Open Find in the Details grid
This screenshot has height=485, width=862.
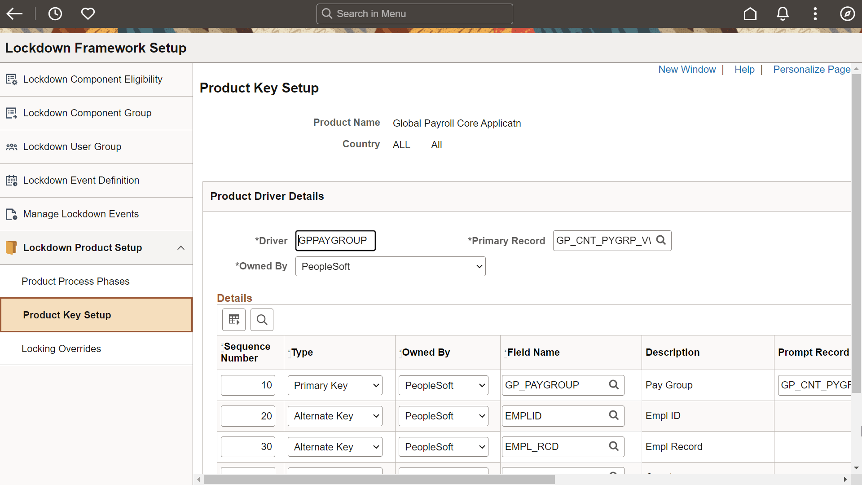tap(261, 319)
